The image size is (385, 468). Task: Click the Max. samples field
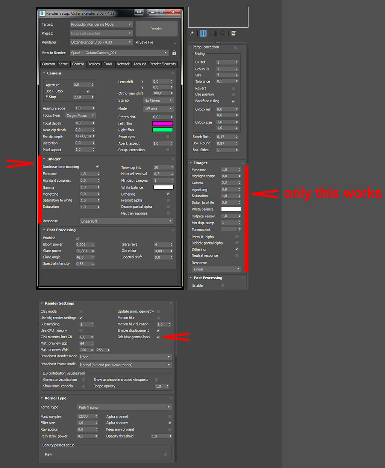86,416
